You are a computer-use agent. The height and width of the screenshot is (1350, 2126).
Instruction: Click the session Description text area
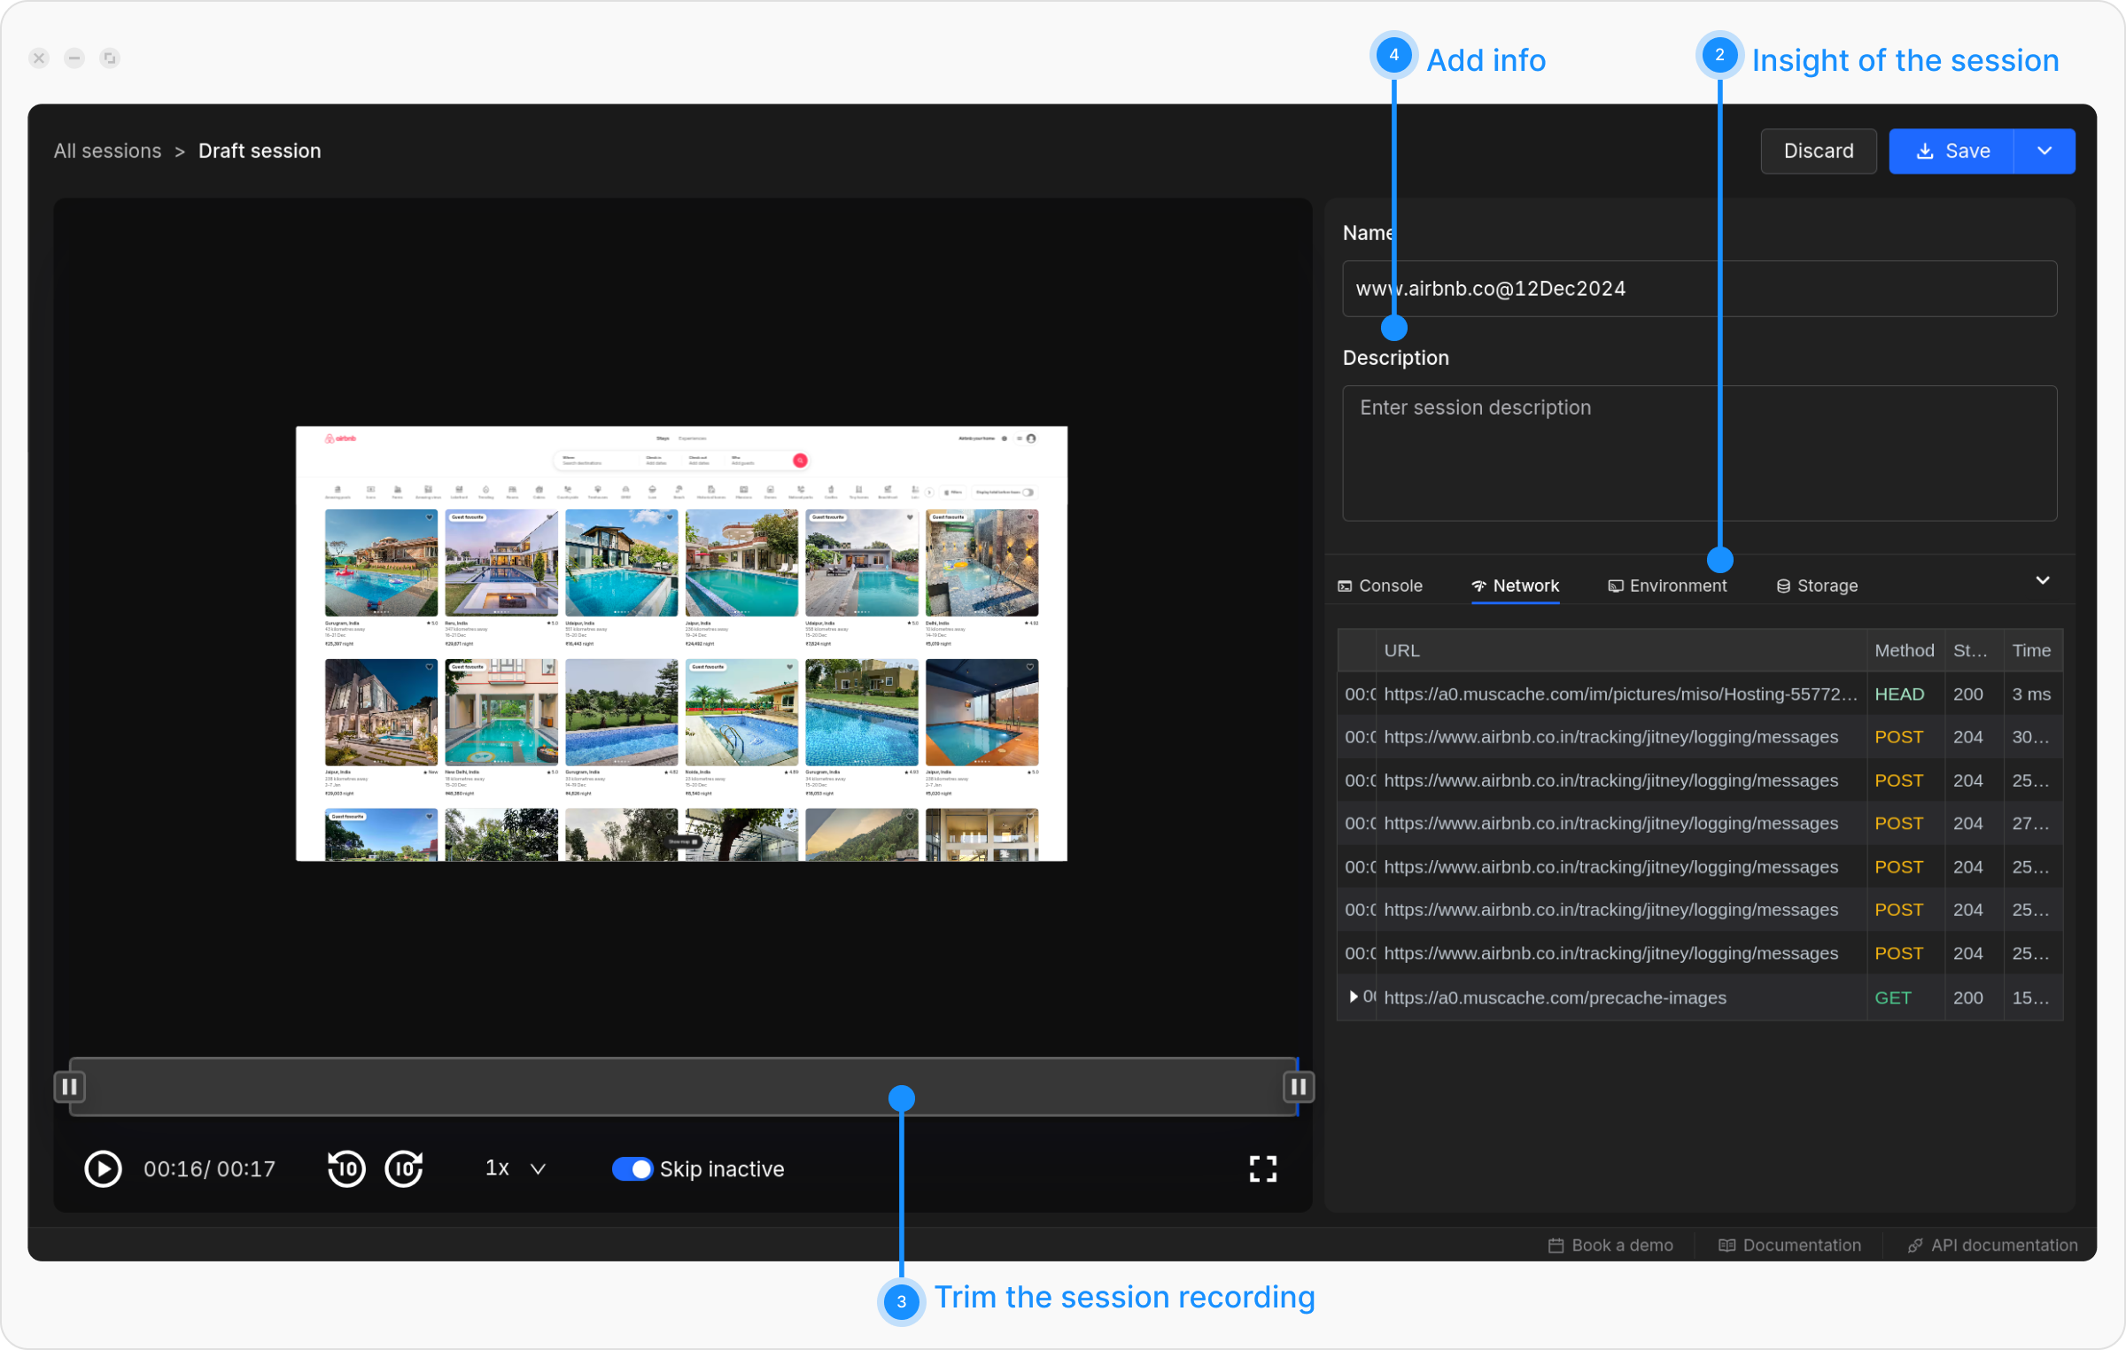click(x=1699, y=453)
